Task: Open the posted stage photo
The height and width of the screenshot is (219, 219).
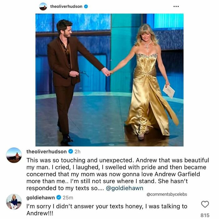Action: point(109,80)
